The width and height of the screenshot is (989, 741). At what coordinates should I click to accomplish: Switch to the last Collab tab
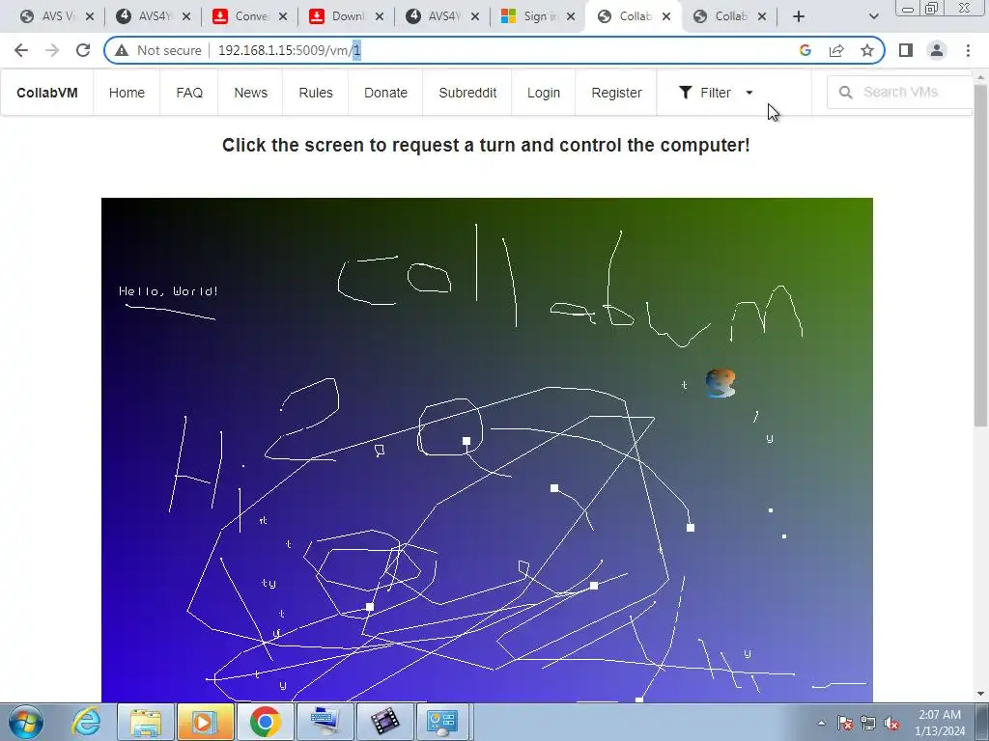click(729, 16)
